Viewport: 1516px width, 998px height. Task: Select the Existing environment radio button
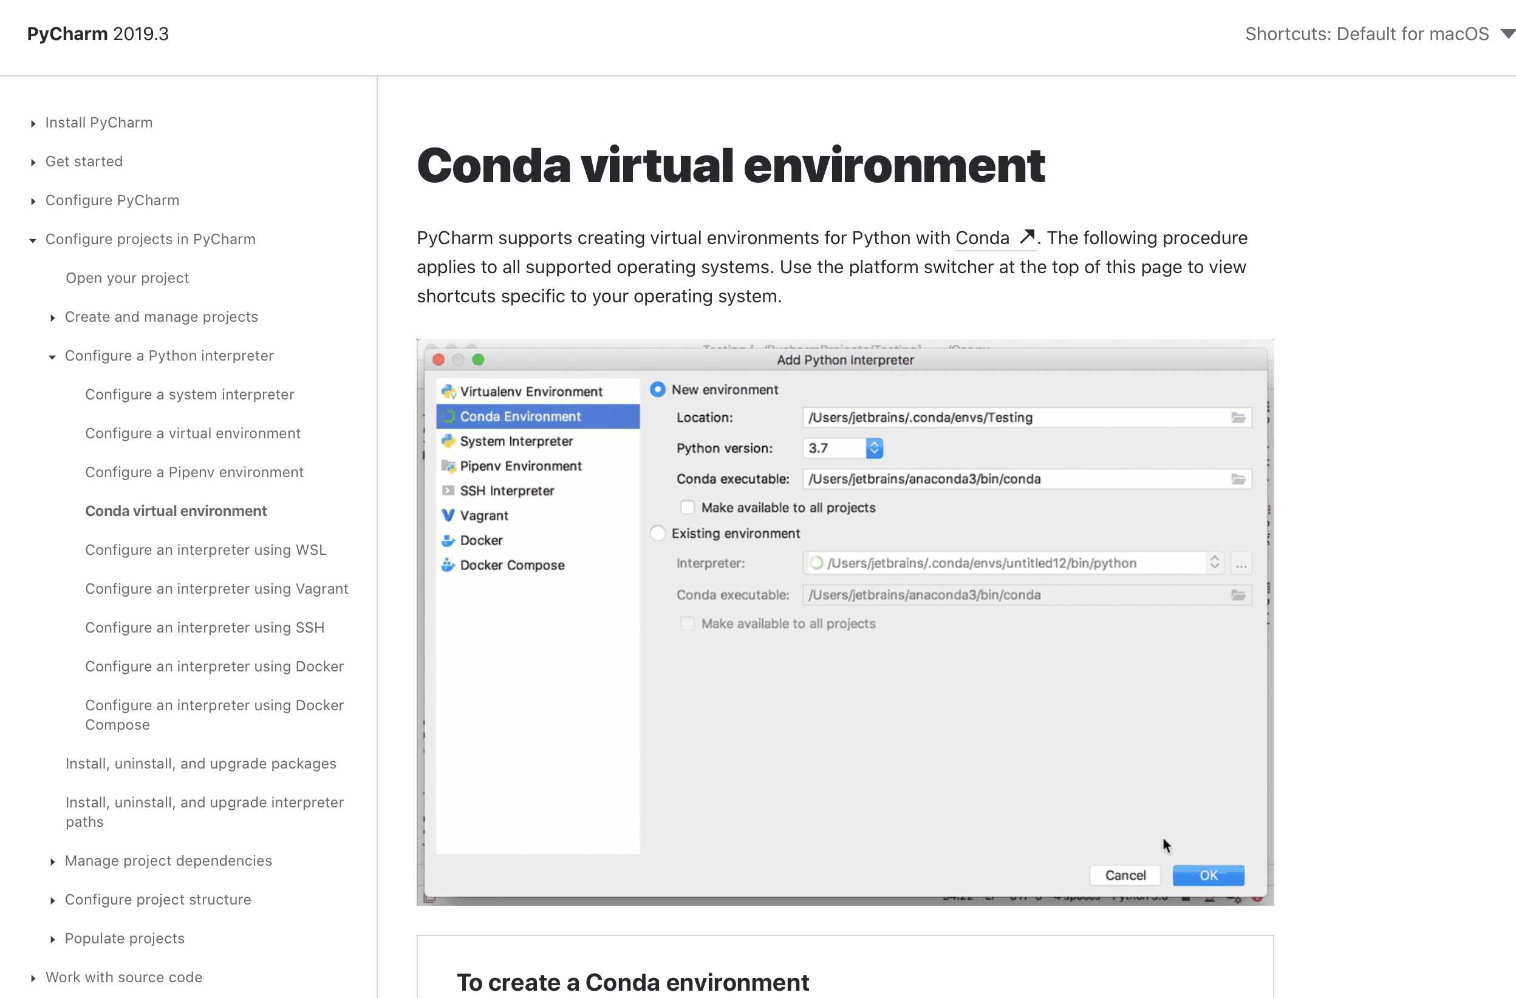[x=658, y=534]
